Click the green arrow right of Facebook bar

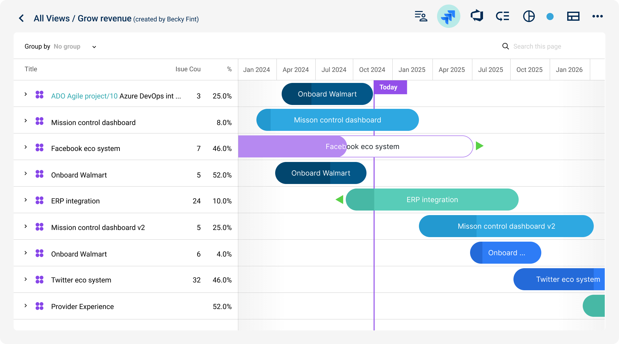click(x=479, y=146)
